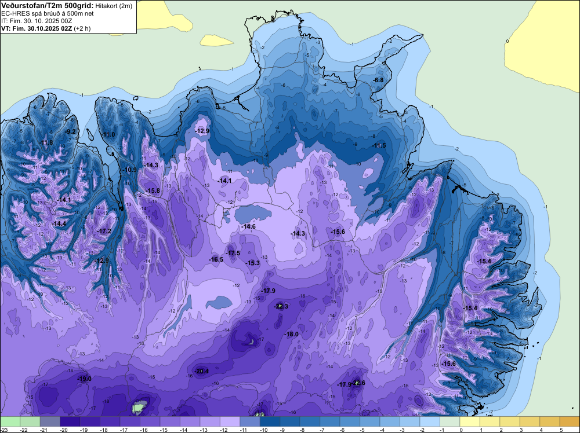Screen dimensions: 580x433
Task: Click the -11.8 temperature label
Action: pos(46,142)
